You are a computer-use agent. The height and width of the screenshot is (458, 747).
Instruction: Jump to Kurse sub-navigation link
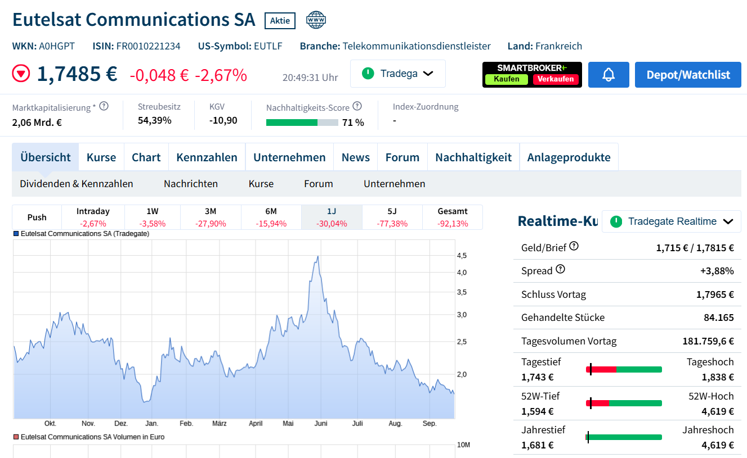261,184
